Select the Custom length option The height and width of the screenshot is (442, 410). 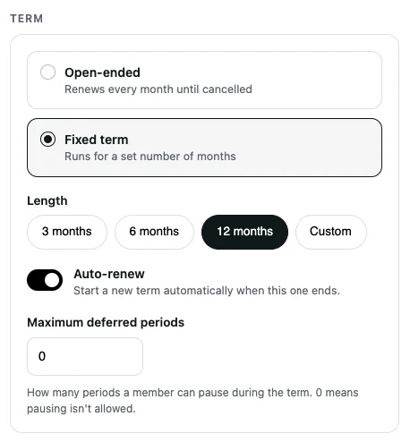tap(330, 232)
